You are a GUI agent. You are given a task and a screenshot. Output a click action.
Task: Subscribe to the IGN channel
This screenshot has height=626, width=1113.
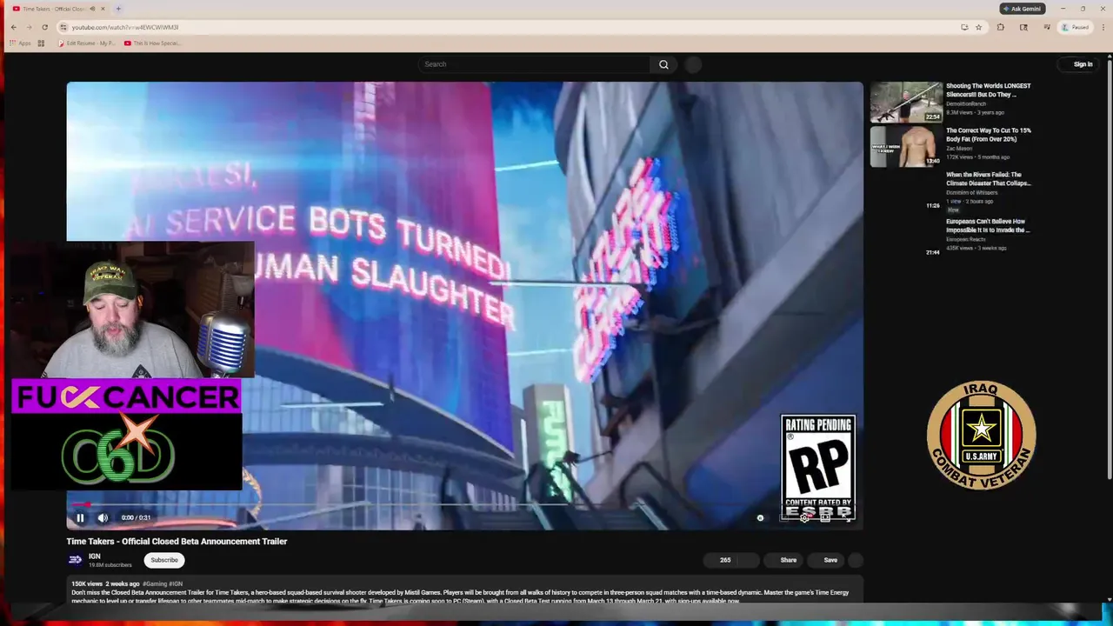[164, 560]
